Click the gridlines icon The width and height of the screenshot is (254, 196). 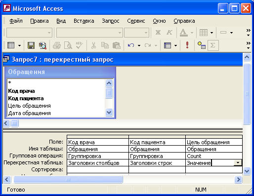(204, 33)
